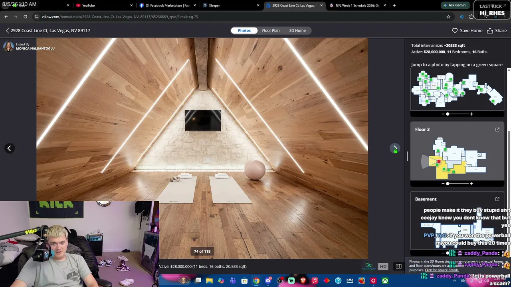Zoom out the top floor plan map
This screenshot has height=287, width=511.
[443, 114]
